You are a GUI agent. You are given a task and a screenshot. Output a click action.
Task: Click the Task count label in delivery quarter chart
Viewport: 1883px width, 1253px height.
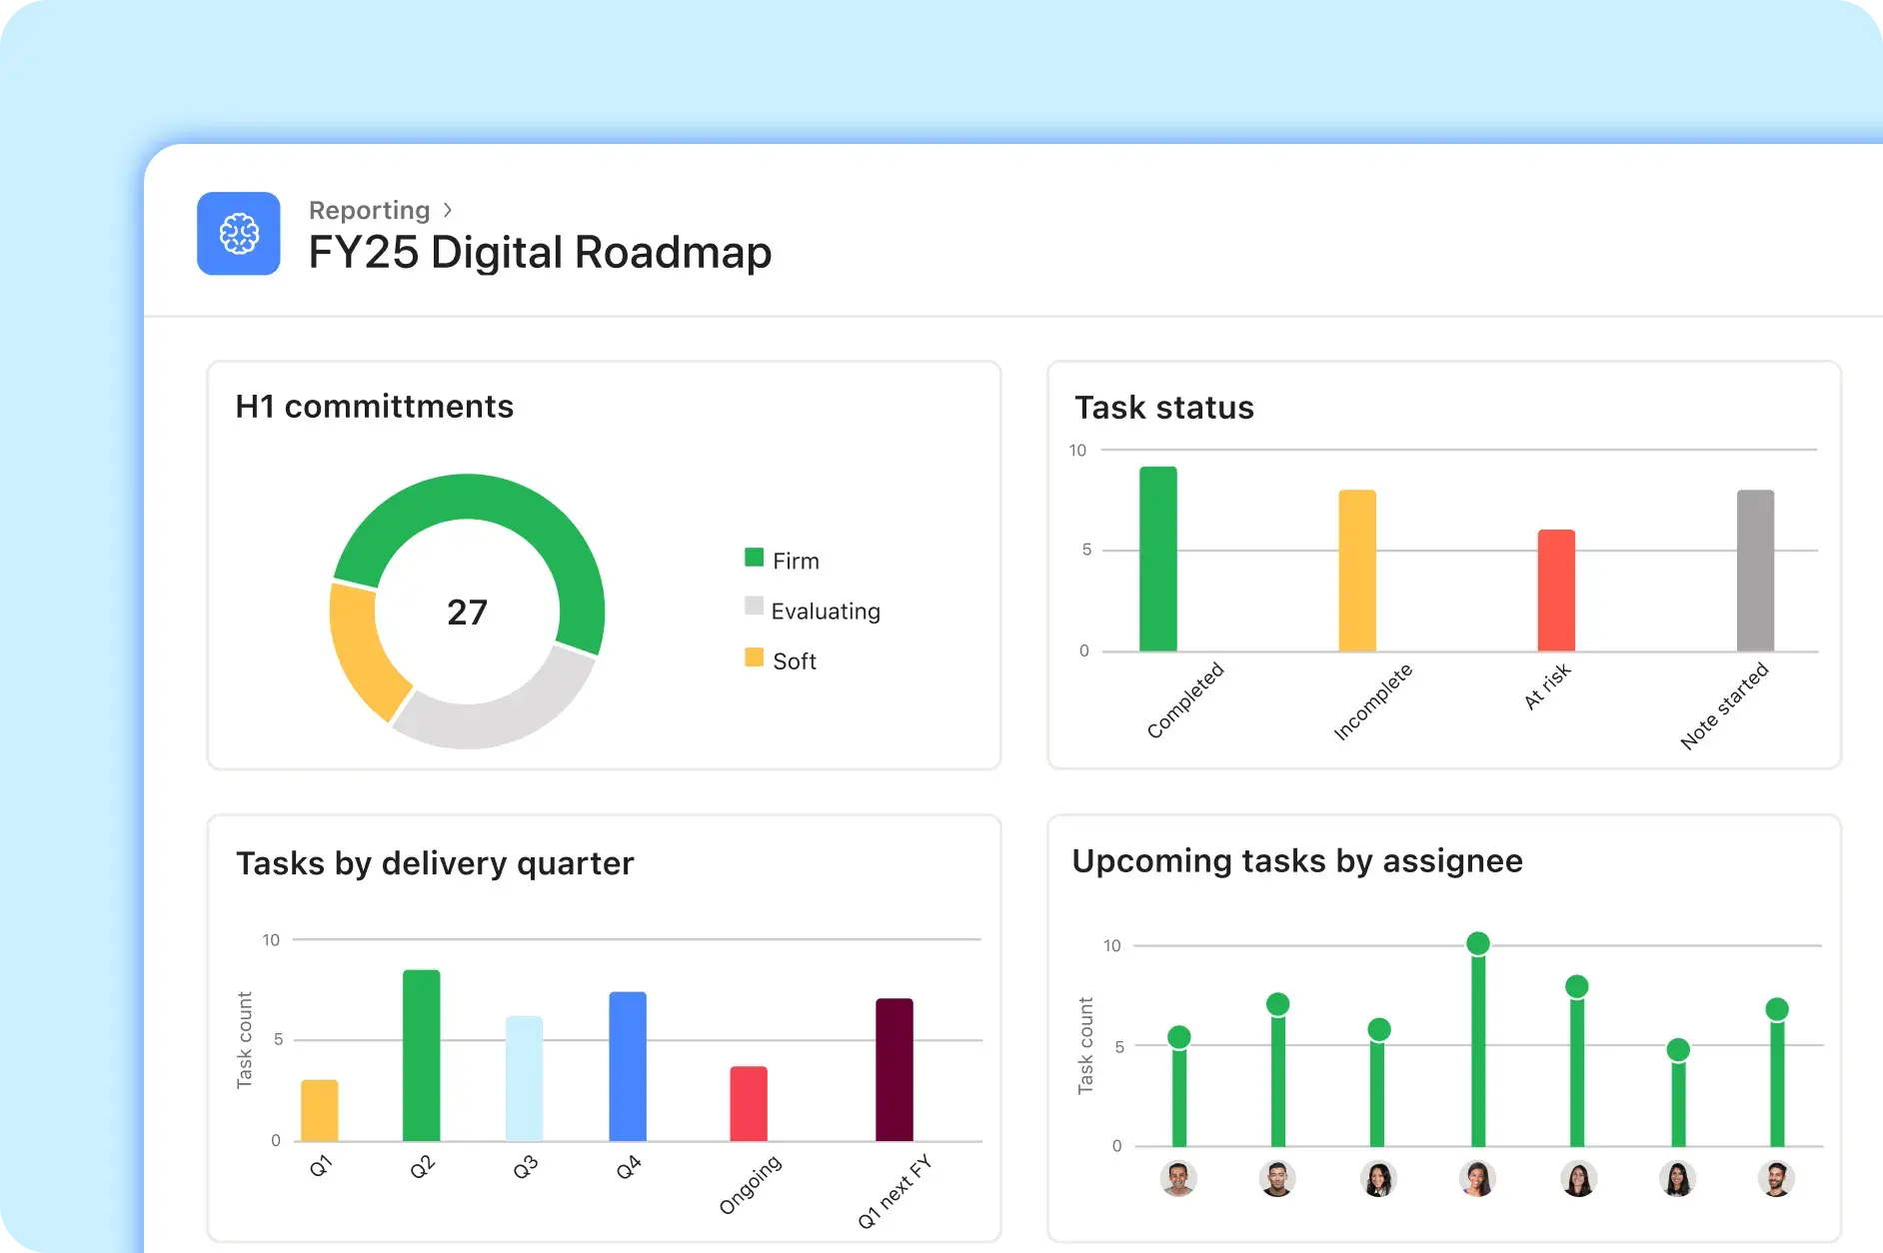point(245,1040)
